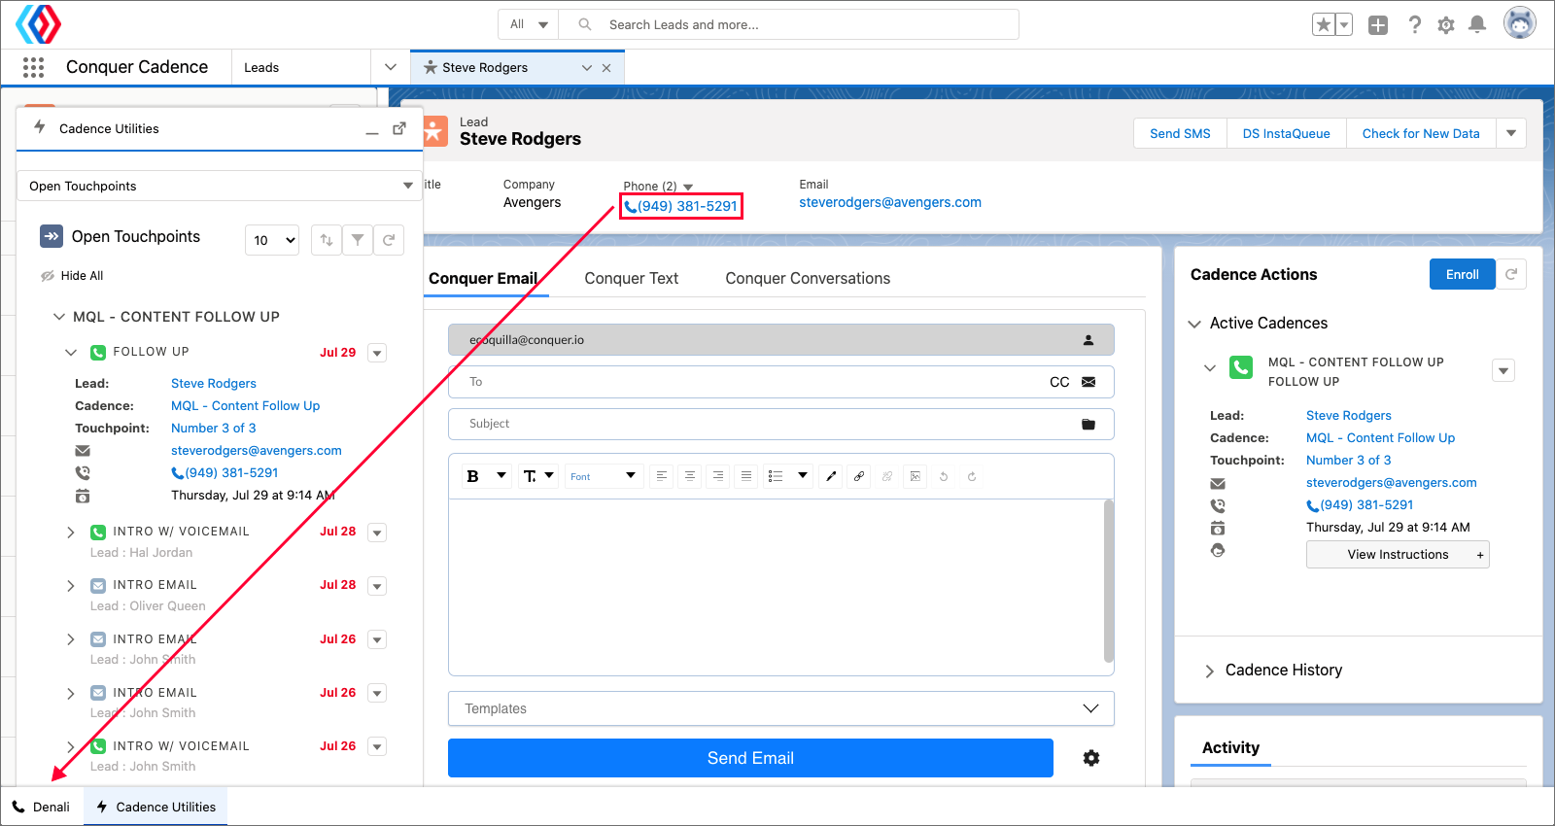This screenshot has width=1555, height=826.
Task: Expand the Intro Email Oliver Queen touchpoint
Action: [71, 586]
